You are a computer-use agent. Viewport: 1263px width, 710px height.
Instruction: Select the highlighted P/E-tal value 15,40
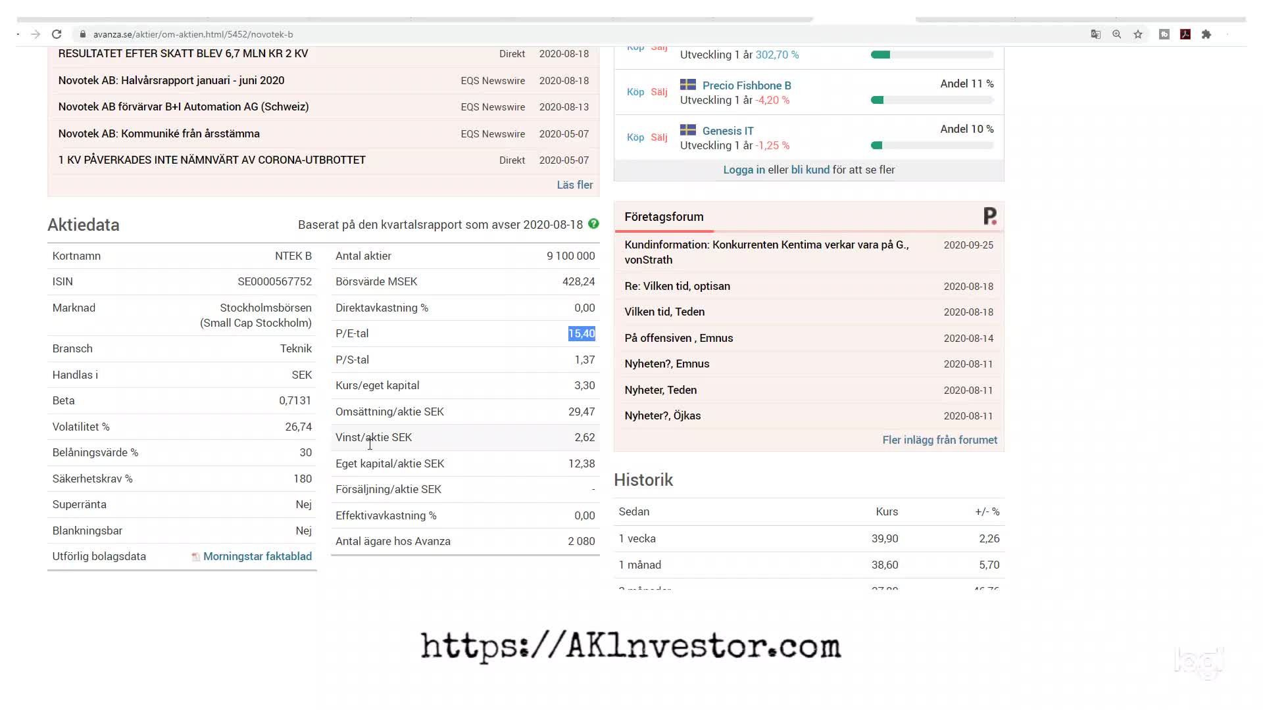click(x=582, y=333)
